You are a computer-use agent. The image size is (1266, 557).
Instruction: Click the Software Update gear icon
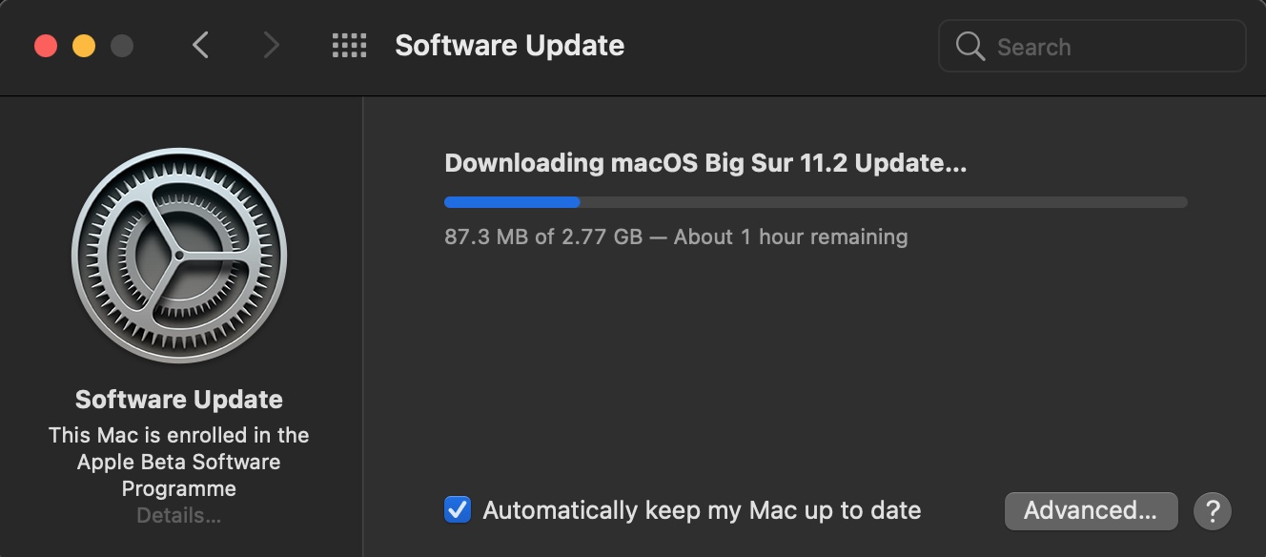point(179,256)
